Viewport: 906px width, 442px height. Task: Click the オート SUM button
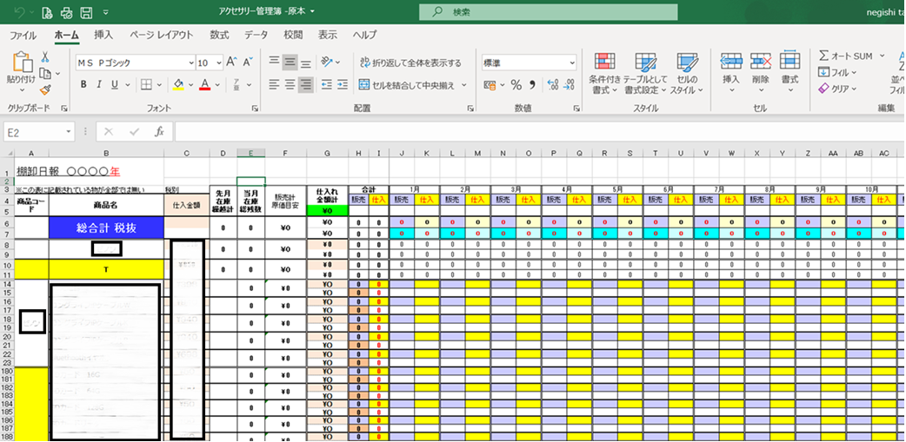[847, 56]
